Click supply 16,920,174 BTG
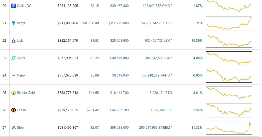This screenshot has height=137, width=262. click(160, 93)
